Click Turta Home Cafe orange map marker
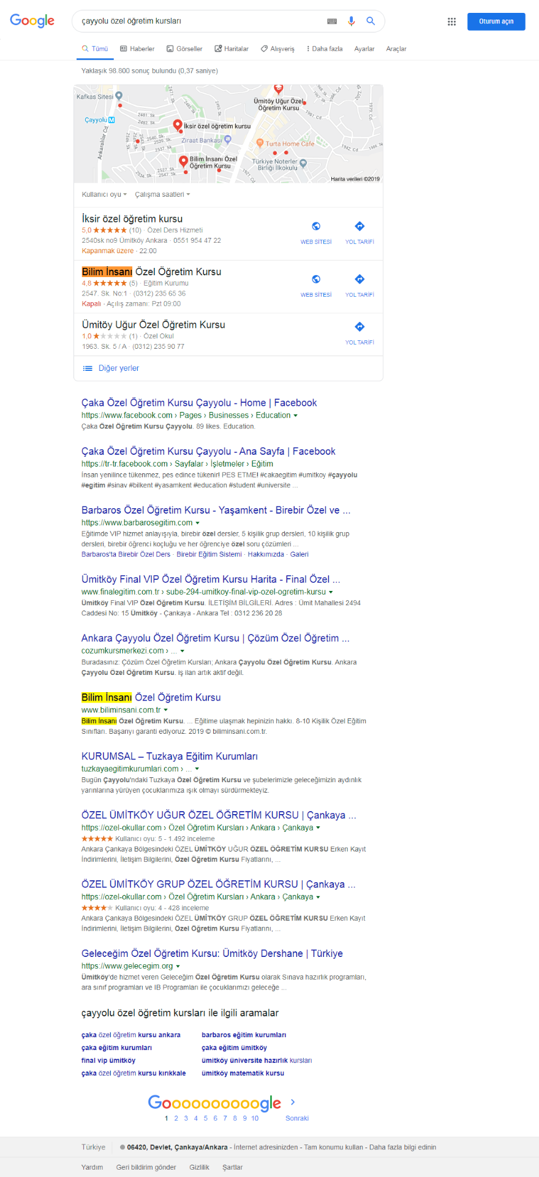Viewport: 539px width, 1177px height. (x=260, y=143)
